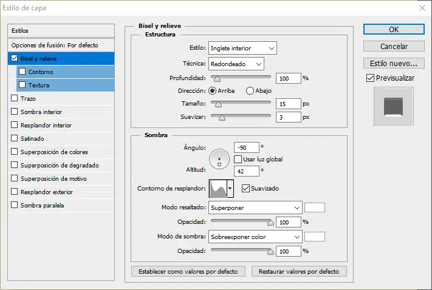This screenshot has width=432, height=290.
Task: Open the Modo de sombra color swatch
Action: click(x=315, y=237)
